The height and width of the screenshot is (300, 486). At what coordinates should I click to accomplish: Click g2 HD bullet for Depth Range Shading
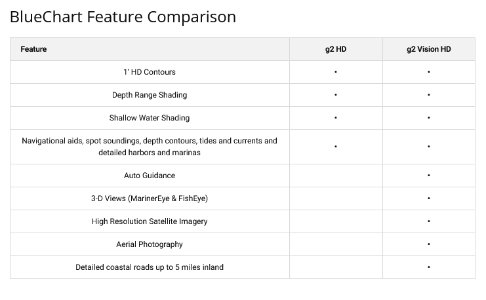point(336,95)
